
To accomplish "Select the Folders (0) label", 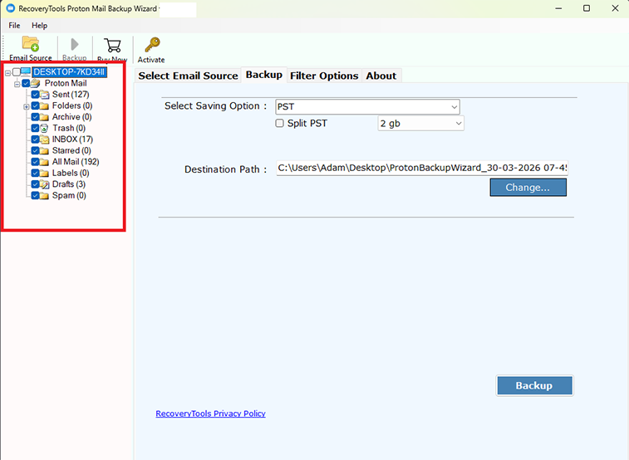I will click(72, 105).
